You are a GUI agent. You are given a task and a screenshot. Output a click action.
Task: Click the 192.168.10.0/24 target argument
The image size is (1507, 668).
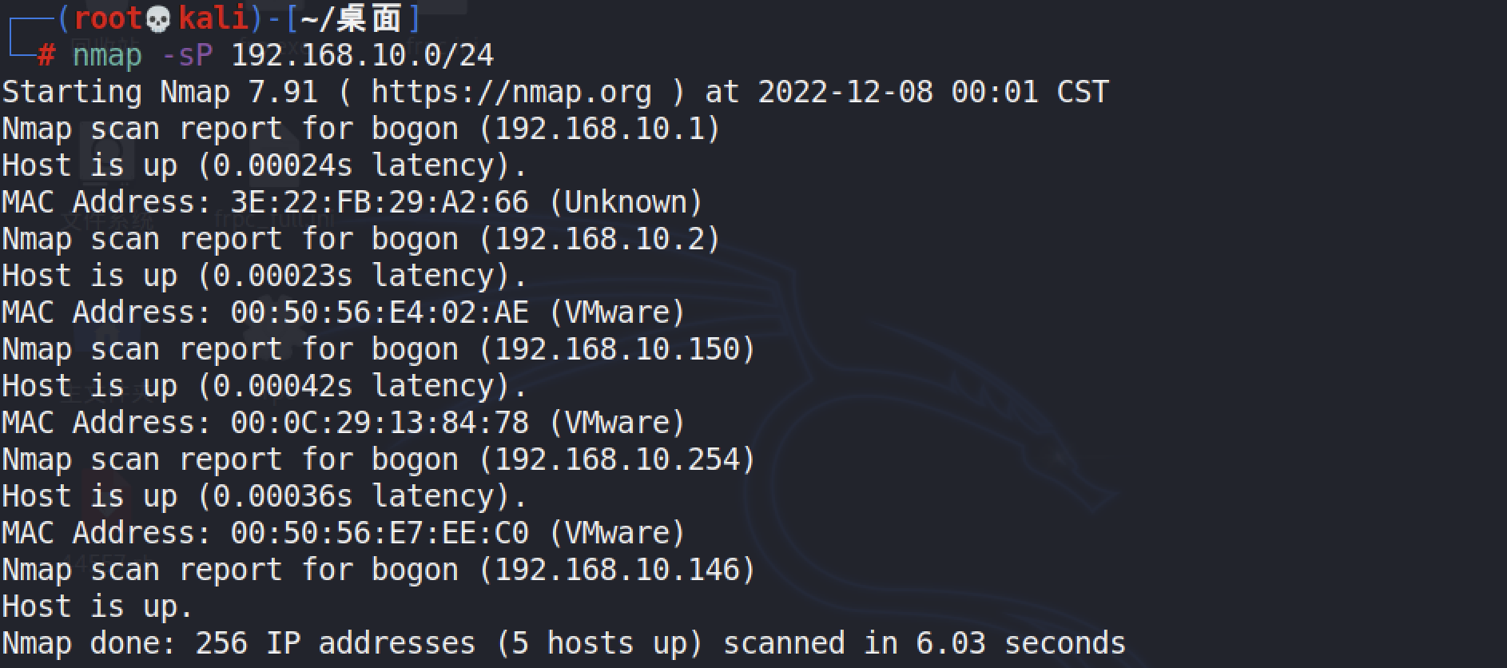[363, 56]
